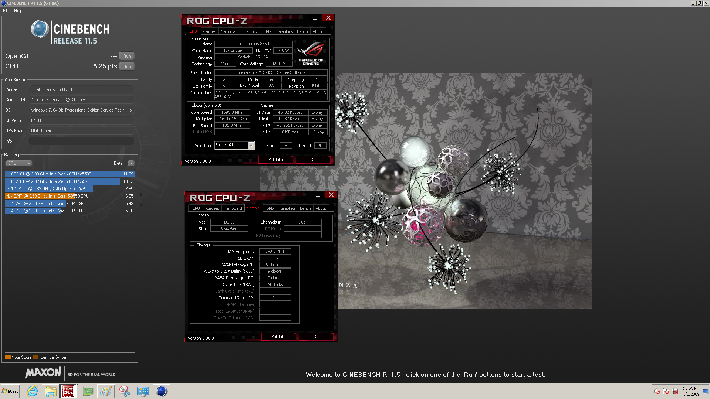Open the Help menu in Cinebench
This screenshot has height=399, width=710.
pyautogui.click(x=18, y=11)
